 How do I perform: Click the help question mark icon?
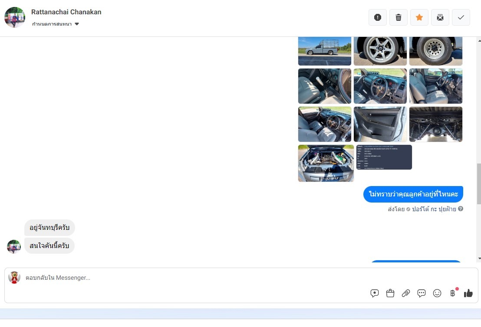[x=461, y=209]
